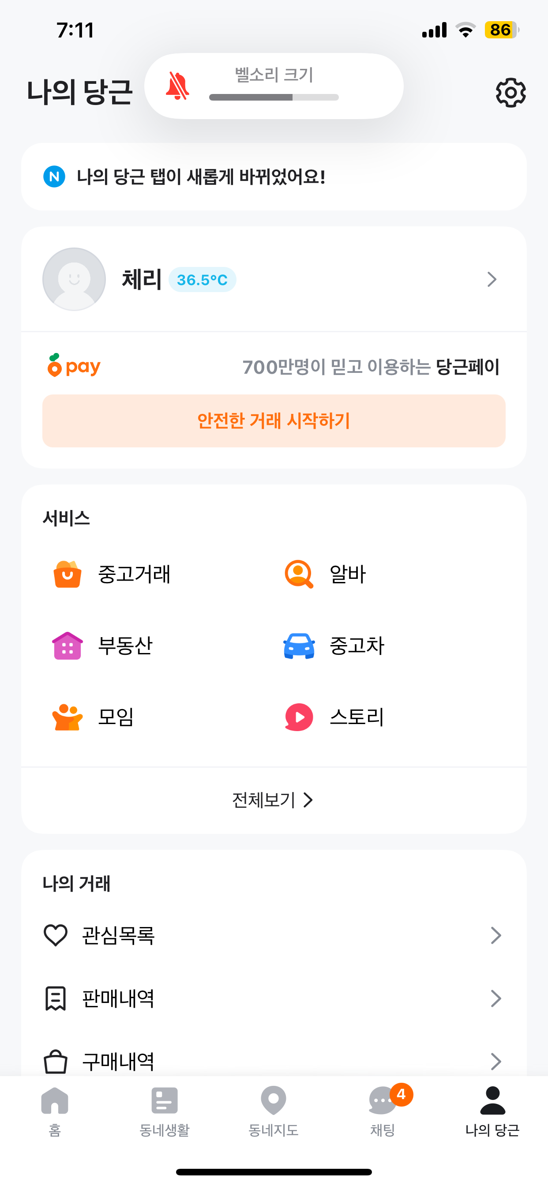Expand 구매내역 with its chevron arrow
548x1186 pixels.
(x=495, y=1061)
